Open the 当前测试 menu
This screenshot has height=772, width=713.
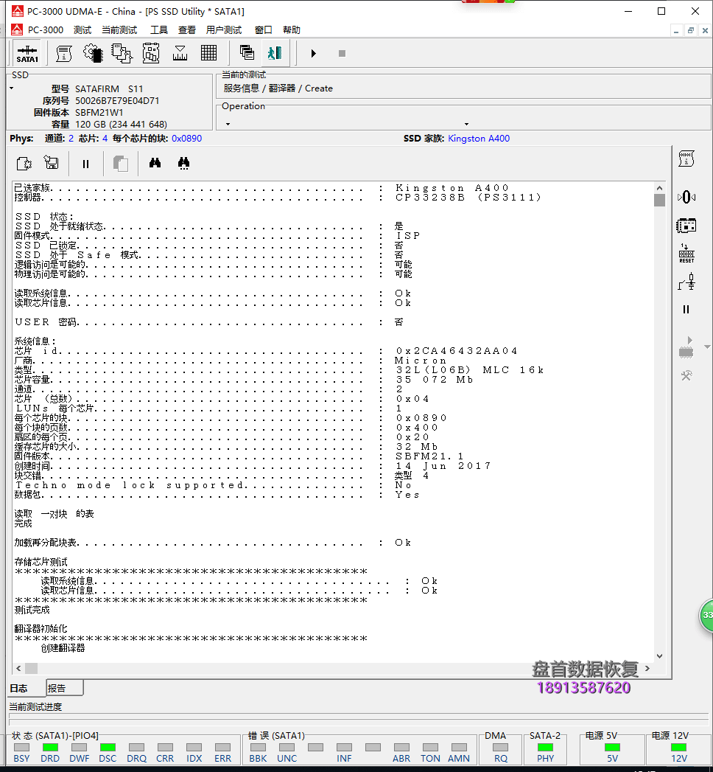point(119,30)
